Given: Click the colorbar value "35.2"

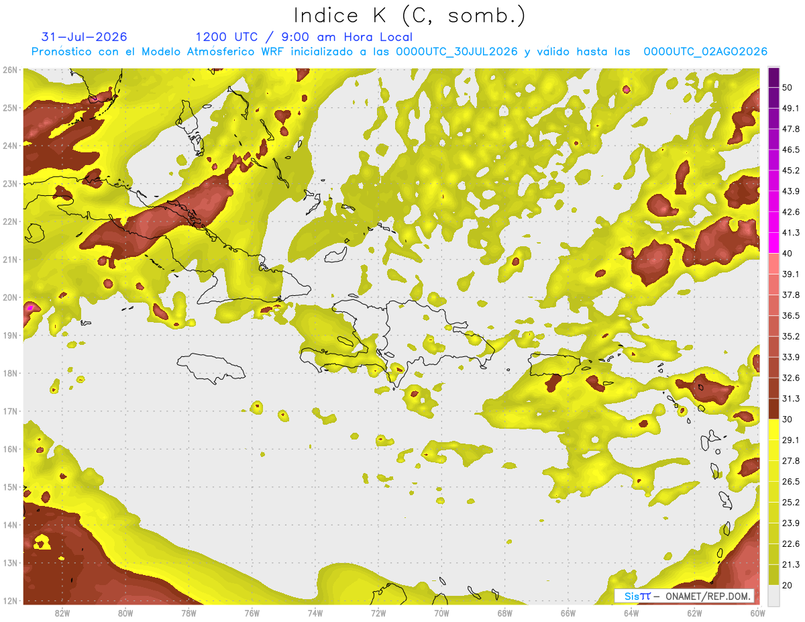Looking at the screenshot, I should click(x=791, y=336).
